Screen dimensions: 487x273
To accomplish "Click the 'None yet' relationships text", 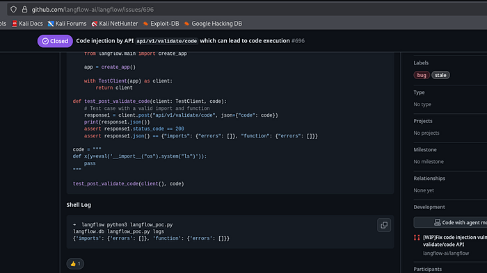I will click(424, 190).
